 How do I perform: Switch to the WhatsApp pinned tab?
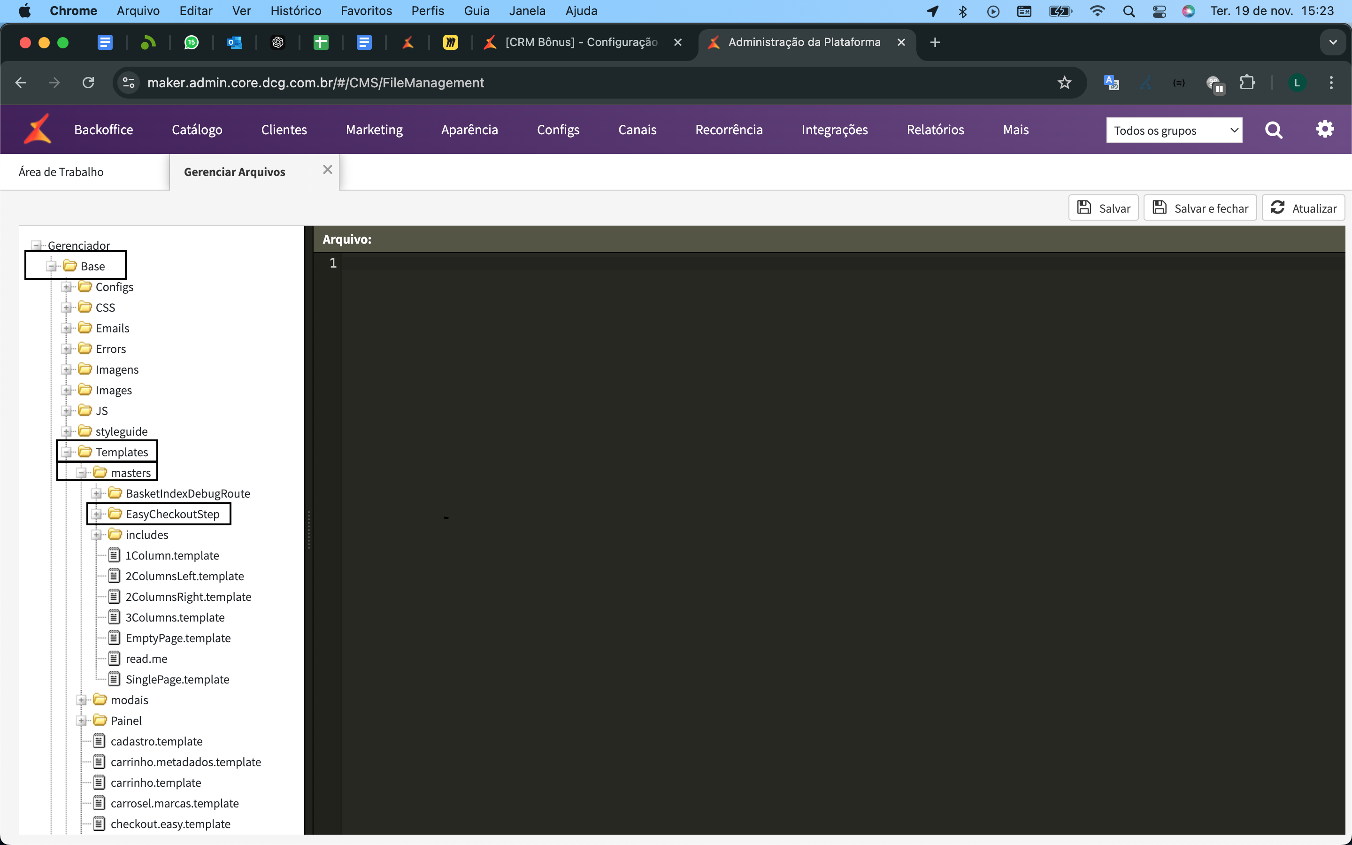(x=191, y=42)
